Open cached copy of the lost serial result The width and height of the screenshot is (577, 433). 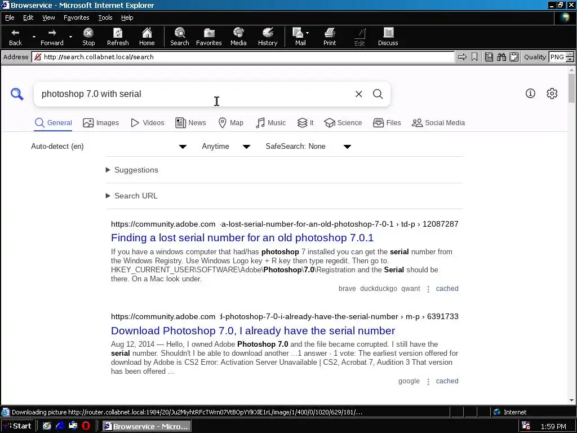click(447, 289)
